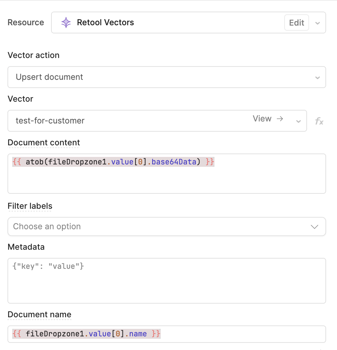This screenshot has width=337, height=350.
Task: Click the Filter labels field label
Action: click(30, 206)
